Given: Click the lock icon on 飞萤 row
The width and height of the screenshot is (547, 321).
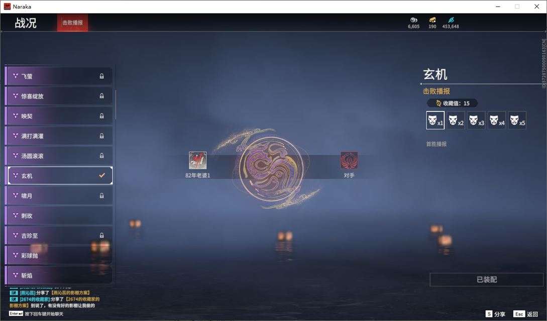Looking at the screenshot, I should (101, 76).
